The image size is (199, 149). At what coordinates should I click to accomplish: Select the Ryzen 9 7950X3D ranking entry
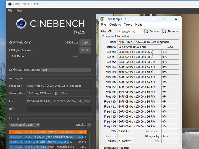pos(48,132)
